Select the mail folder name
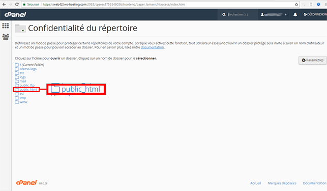327x191 pixels. [23, 81]
